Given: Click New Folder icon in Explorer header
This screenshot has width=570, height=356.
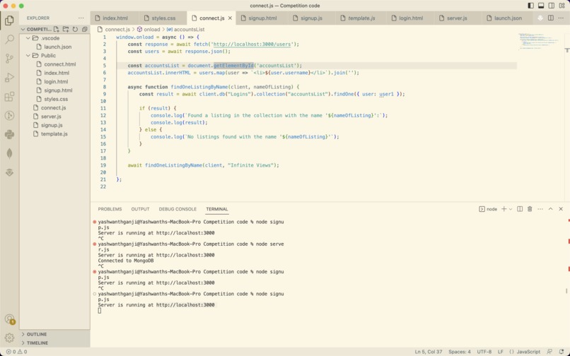Looking at the screenshot, I should tap(66, 29).
